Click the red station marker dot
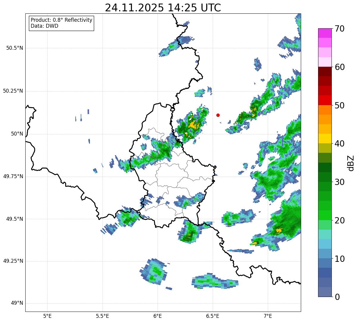 pos(218,115)
